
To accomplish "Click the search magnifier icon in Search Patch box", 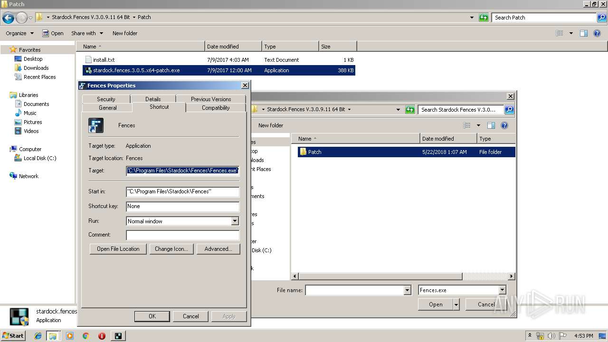I will [602, 18].
